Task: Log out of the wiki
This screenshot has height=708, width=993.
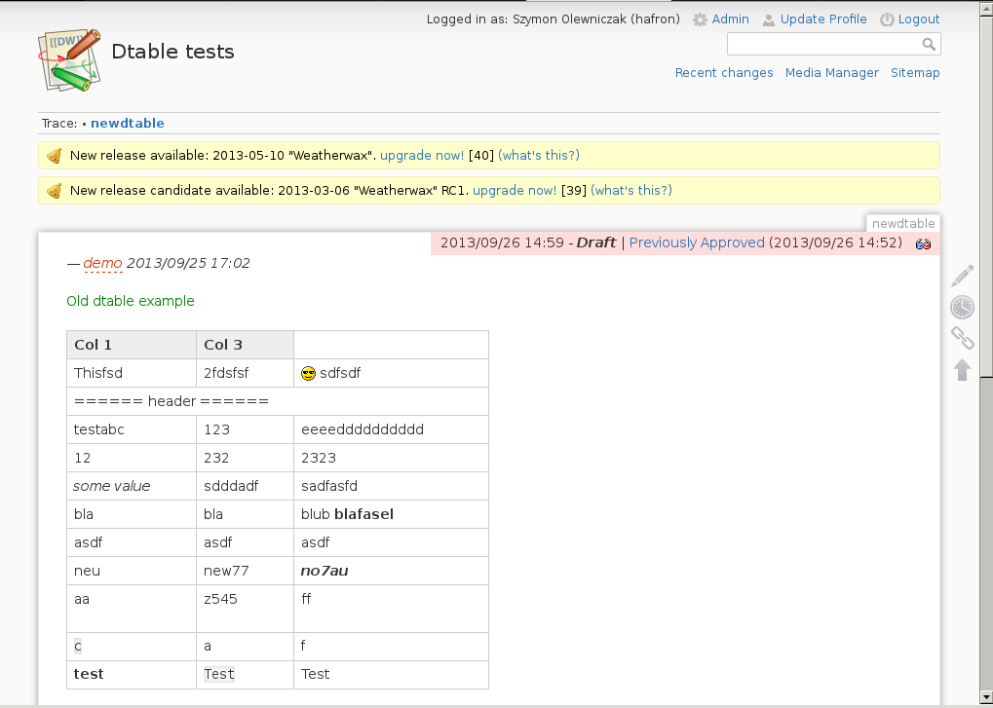Action: tap(918, 19)
